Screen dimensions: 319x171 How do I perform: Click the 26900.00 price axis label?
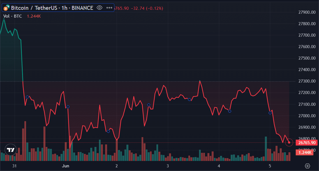pyautogui.click(x=307, y=127)
